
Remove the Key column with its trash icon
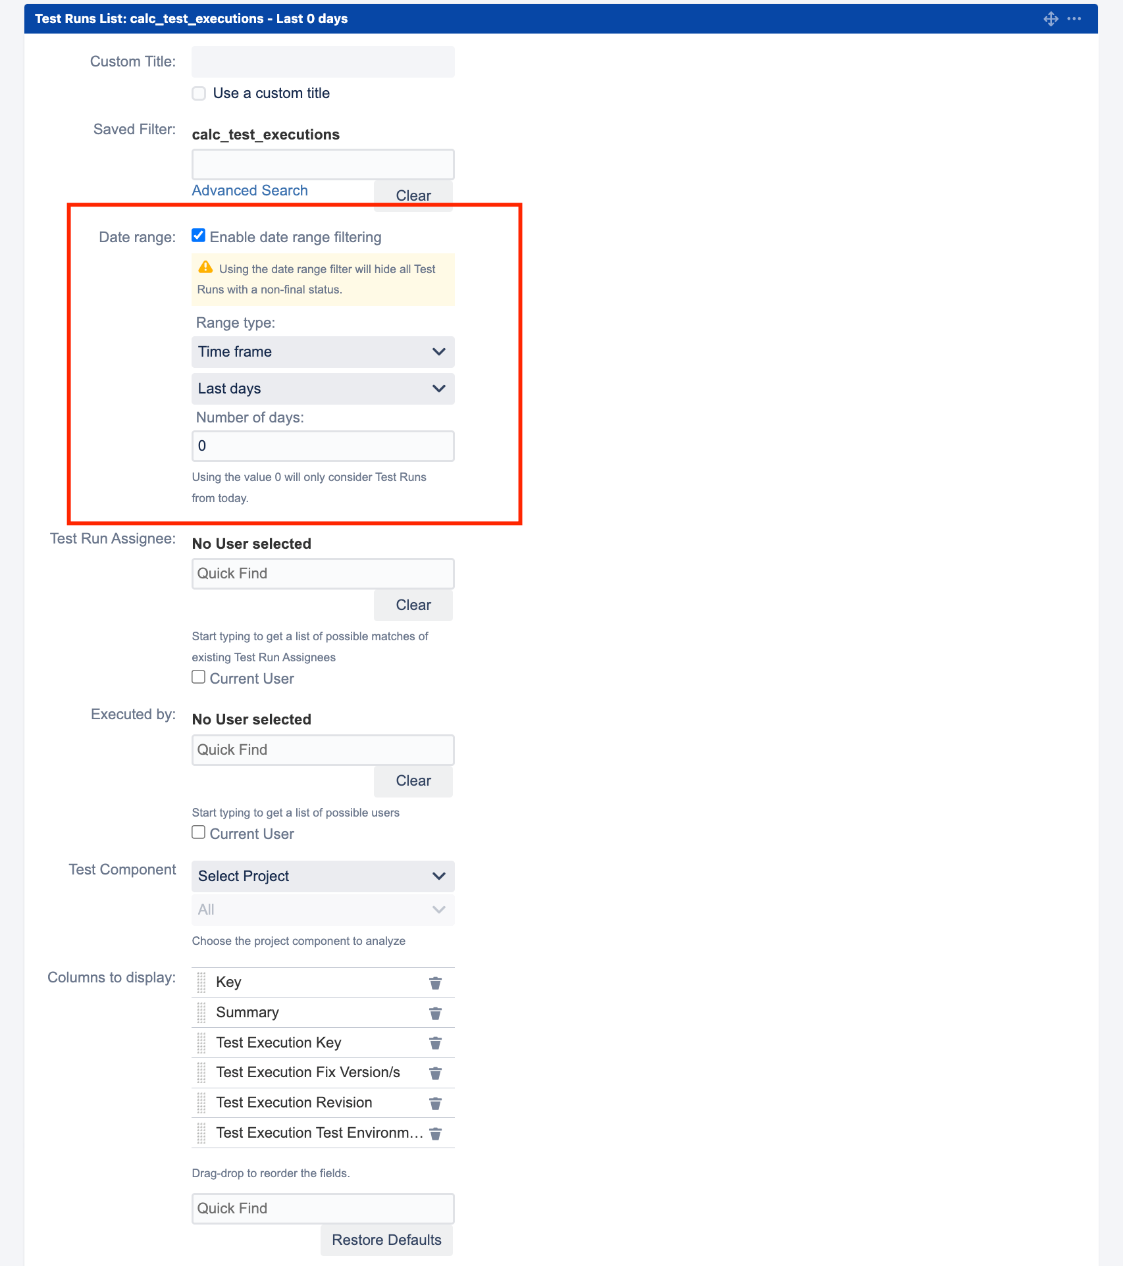435,982
